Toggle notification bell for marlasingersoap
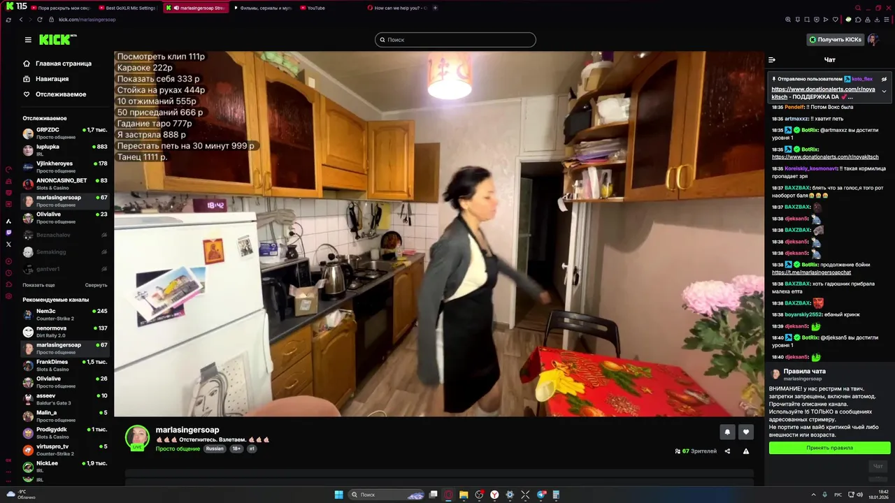The height and width of the screenshot is (503, 895). (727, 432)
